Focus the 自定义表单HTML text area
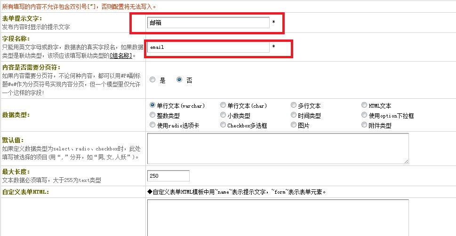 [x=278, y=217]
